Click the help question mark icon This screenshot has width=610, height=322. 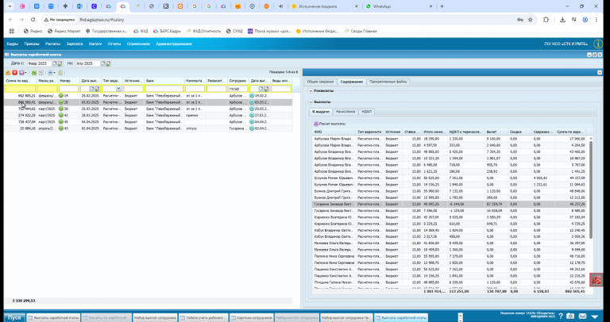pos(561,316)
